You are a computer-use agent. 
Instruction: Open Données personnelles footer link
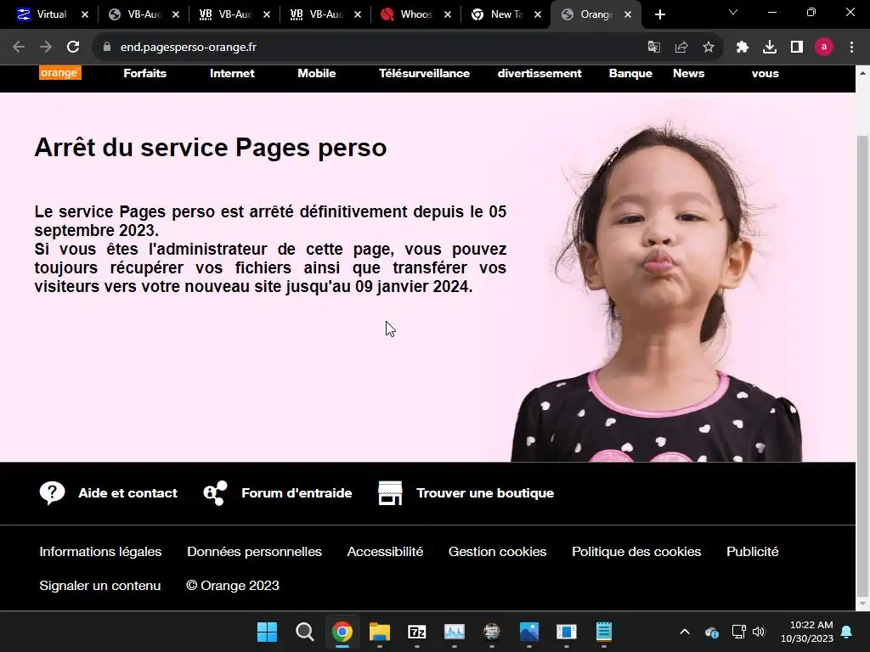point(254,552)
